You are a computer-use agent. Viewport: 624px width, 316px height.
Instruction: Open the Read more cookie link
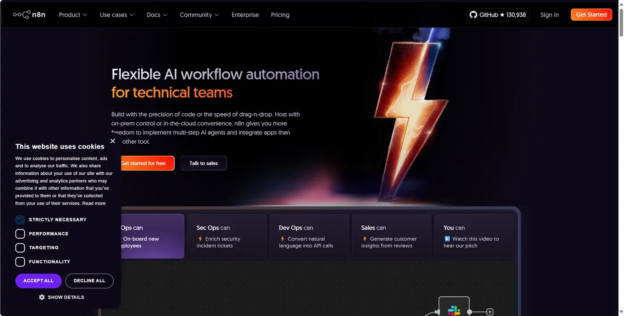click(x=94, y=204)
